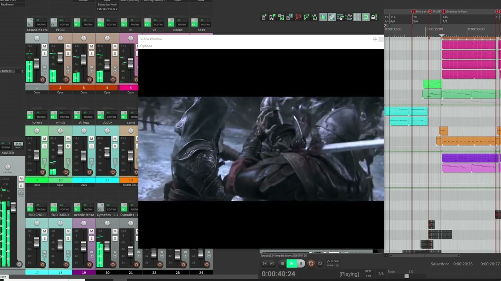
Task: Mute the MASTER track
Action: (21, 178)
